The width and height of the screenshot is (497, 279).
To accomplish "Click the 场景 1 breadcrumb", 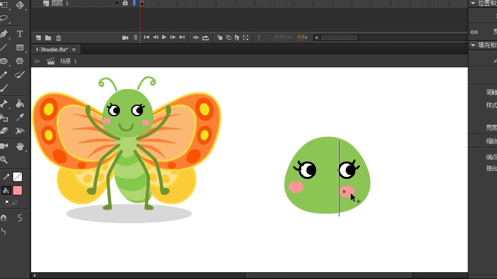I will click(x=68, y=61).
